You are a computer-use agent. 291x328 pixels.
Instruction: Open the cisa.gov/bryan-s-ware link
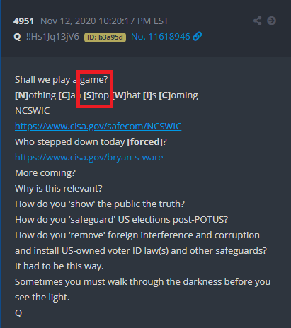[x=89, y=158]
